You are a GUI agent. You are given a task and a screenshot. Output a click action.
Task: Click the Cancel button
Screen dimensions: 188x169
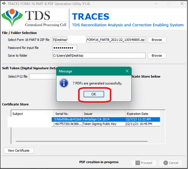[x=171, y=163]
